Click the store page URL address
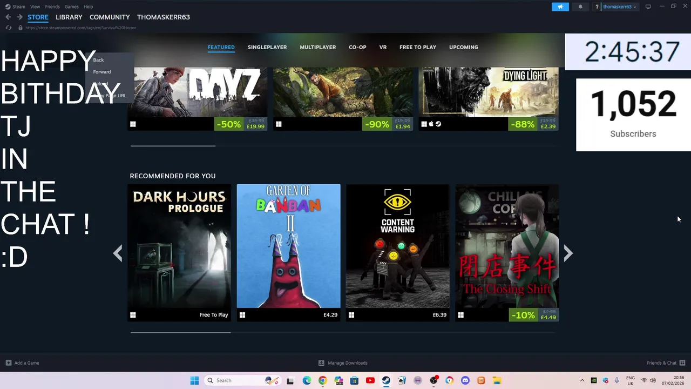691x389 pixels. pyautogui.click(x=80, y=28)
